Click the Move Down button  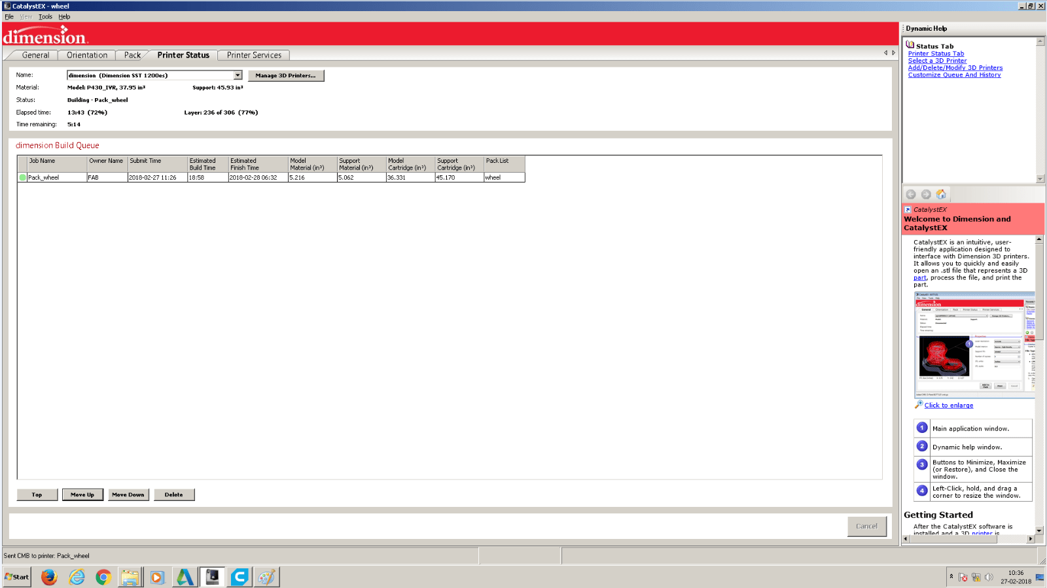pyautogui.click(x=128, y=494)
